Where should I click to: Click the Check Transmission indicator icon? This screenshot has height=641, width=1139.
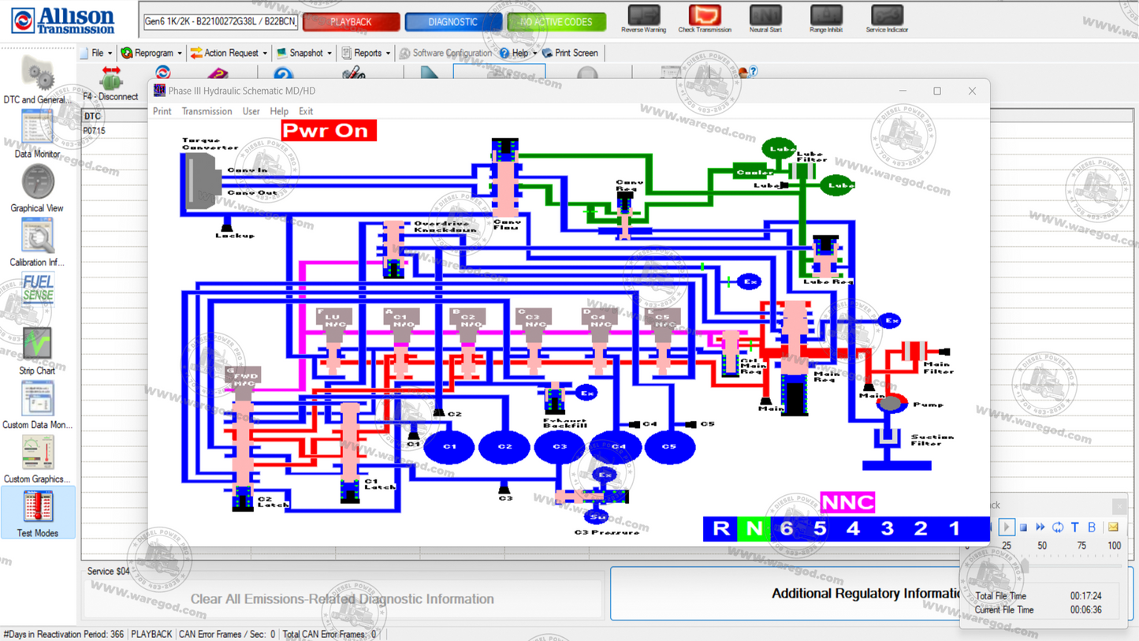pyautogui.click(x=705, y=14)
